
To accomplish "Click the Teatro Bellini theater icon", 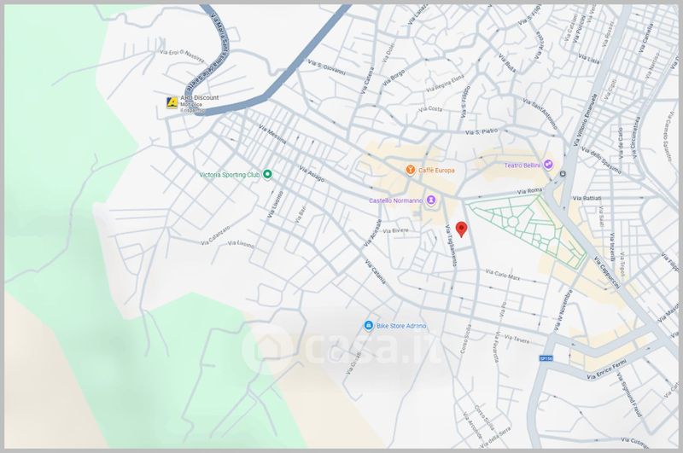I will (x=549, y=165).
